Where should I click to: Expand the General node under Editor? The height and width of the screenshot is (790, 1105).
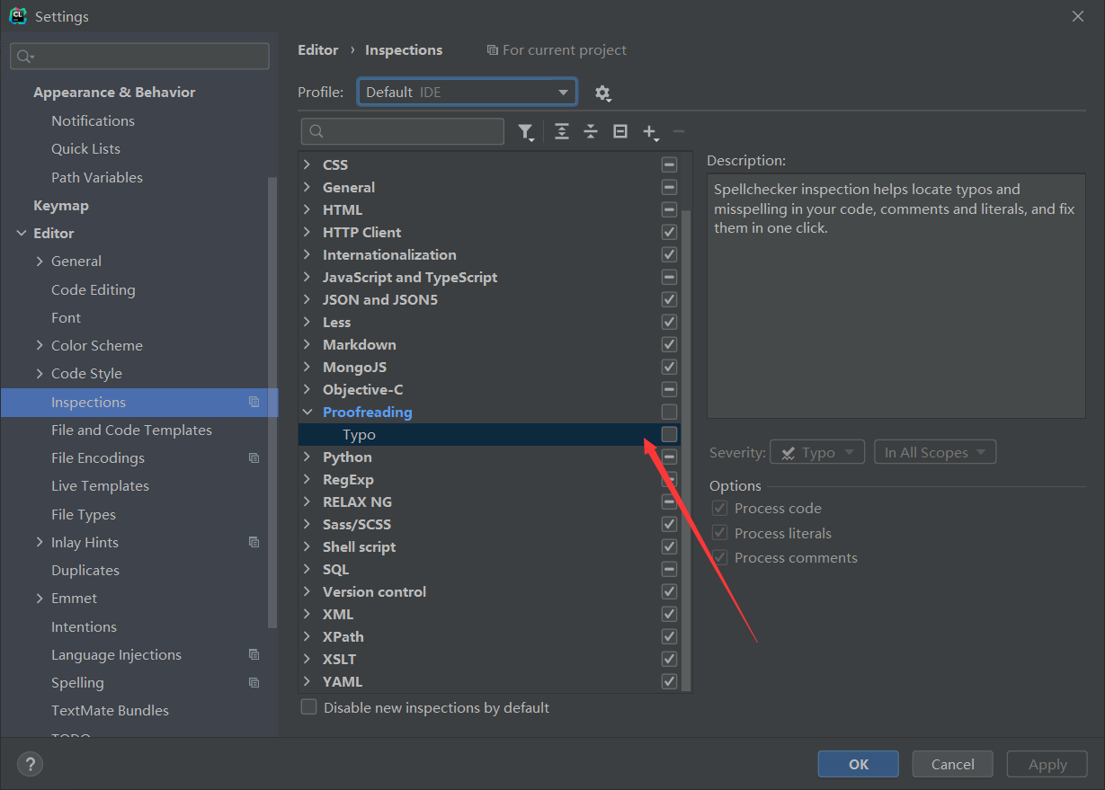tap(40, 261)
